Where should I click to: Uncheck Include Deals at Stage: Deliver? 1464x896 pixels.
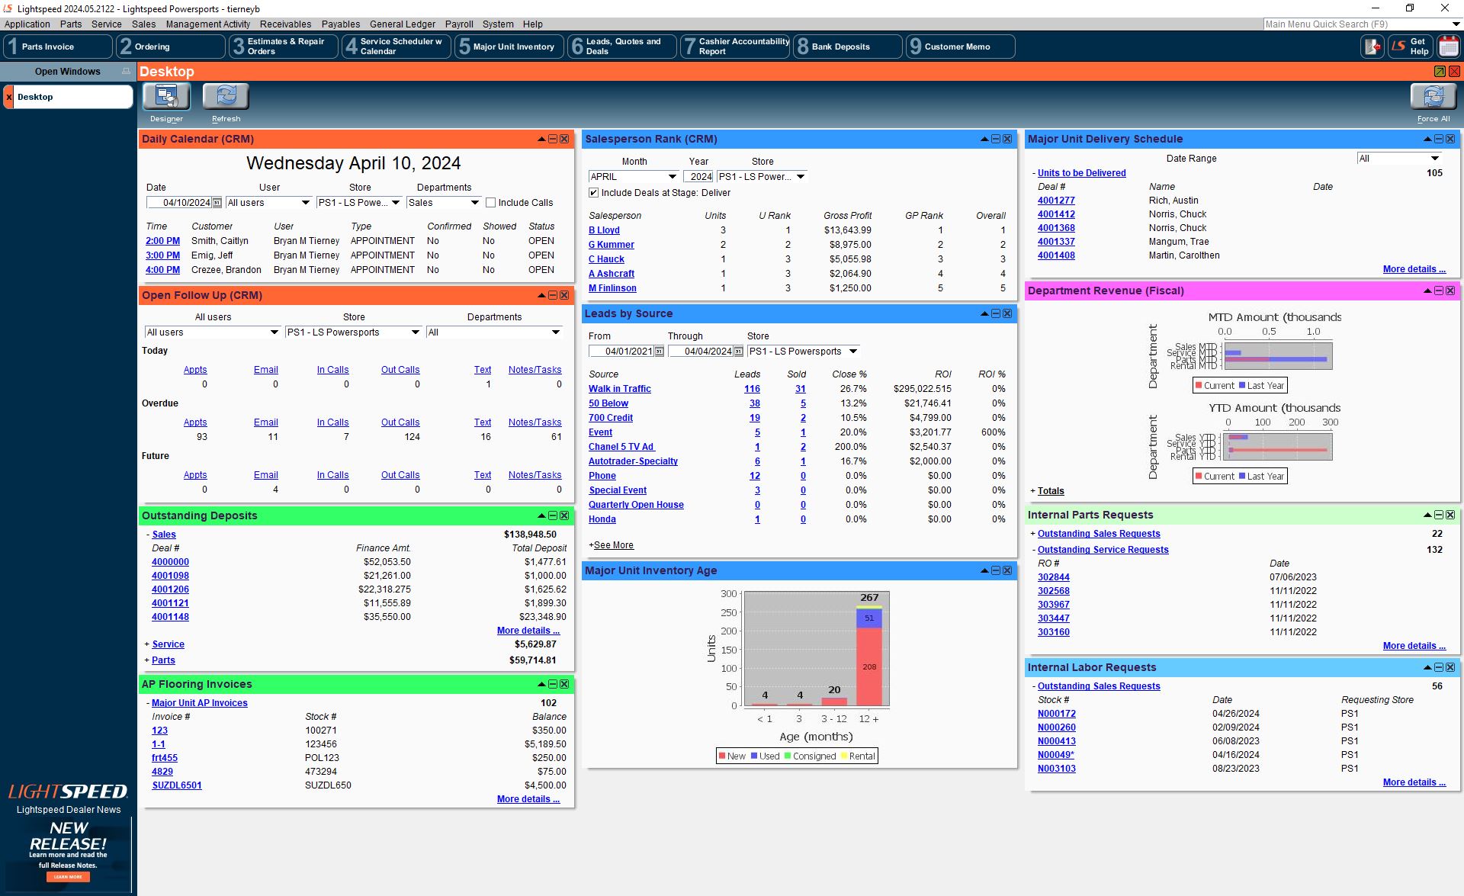click(593, 192)
